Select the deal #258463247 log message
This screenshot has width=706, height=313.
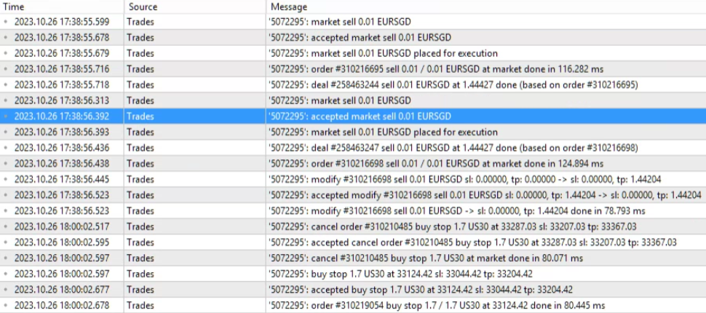click(x=453, y=148)
